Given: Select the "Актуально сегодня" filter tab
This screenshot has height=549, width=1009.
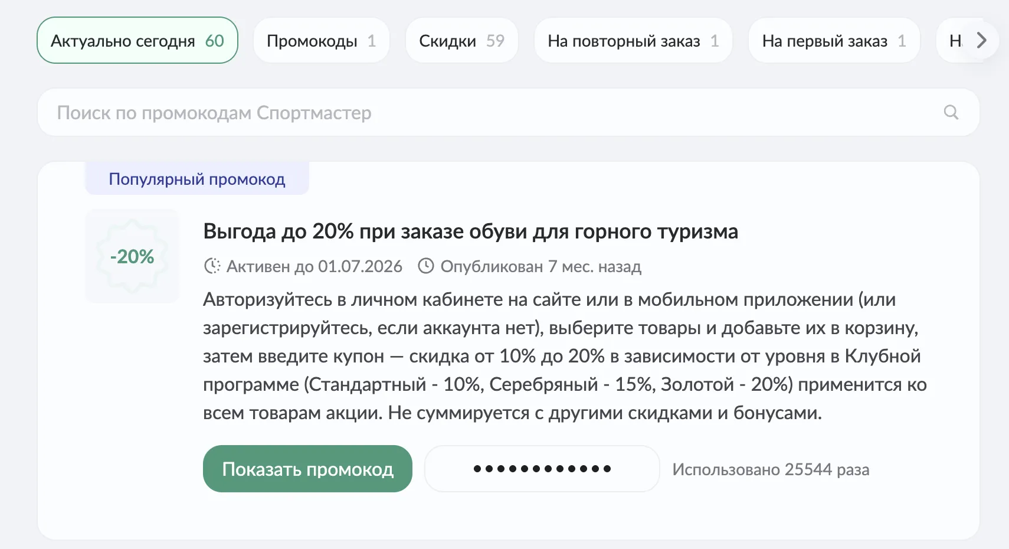Looking at the screenshot, I should [x=137, y=41].
